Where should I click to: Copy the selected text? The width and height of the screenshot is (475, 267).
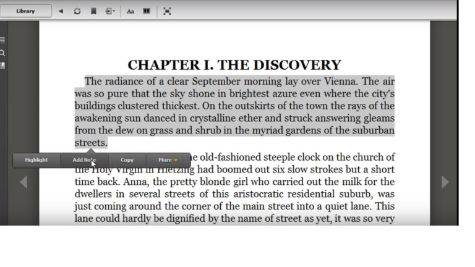(x=127, y=160)
